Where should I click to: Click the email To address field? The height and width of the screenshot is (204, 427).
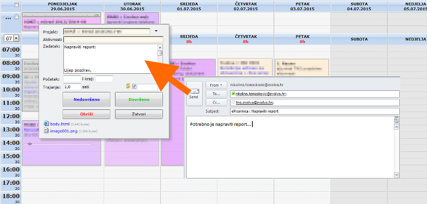tap(315, 93)
